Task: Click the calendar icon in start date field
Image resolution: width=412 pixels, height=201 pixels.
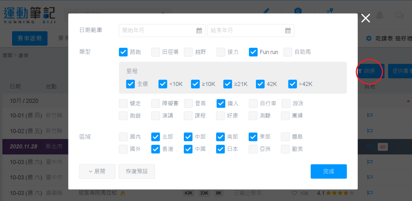Action: coord(199,30)
